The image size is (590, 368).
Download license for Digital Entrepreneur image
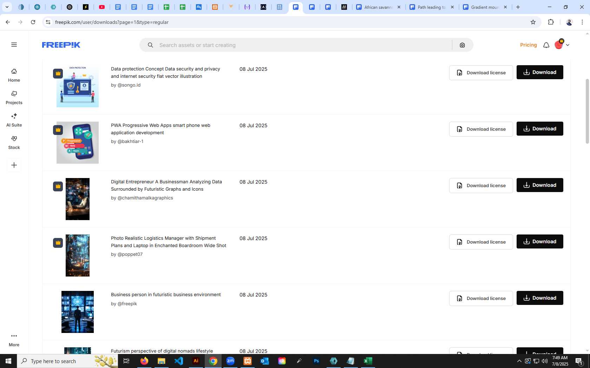(481, 185)
